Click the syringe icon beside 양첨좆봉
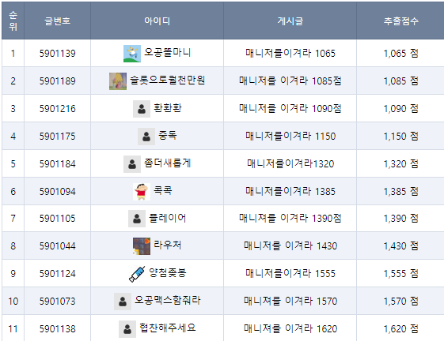444x341 pixels. (x=137, y=274)
